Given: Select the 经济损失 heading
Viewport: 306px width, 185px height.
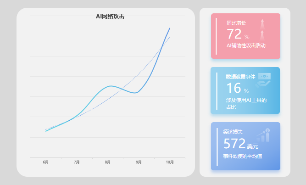Looking at the screenshot, I should tap(233, 132).
